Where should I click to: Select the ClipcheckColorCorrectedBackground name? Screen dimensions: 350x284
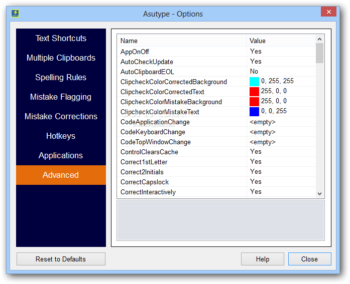174,82
